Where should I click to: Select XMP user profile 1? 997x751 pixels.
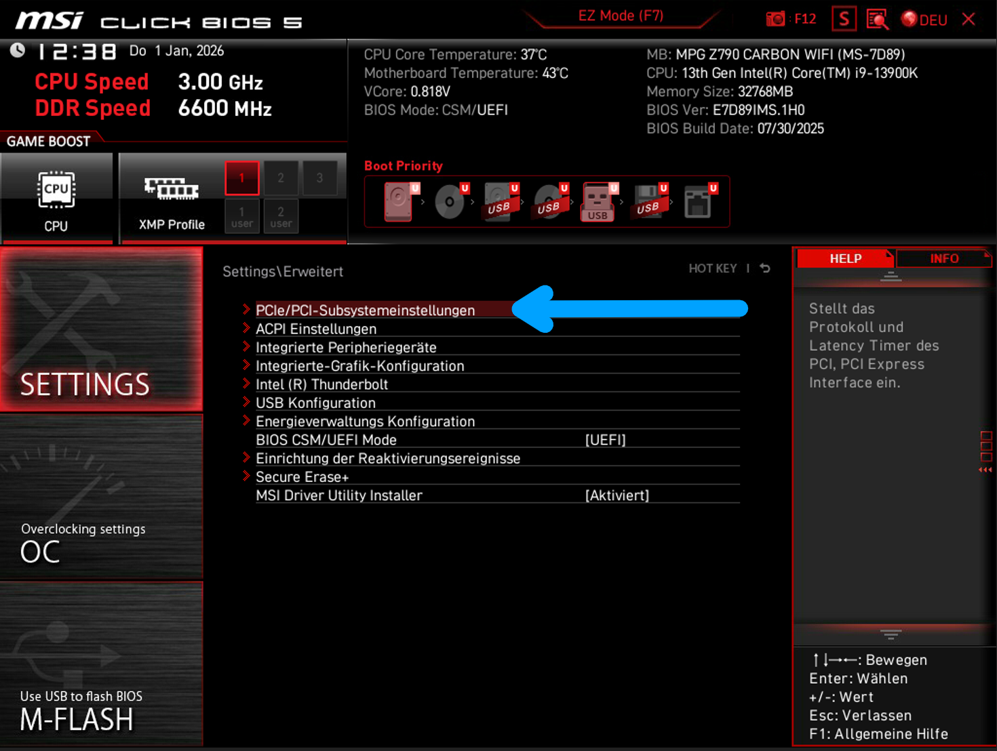pos(242,216)
